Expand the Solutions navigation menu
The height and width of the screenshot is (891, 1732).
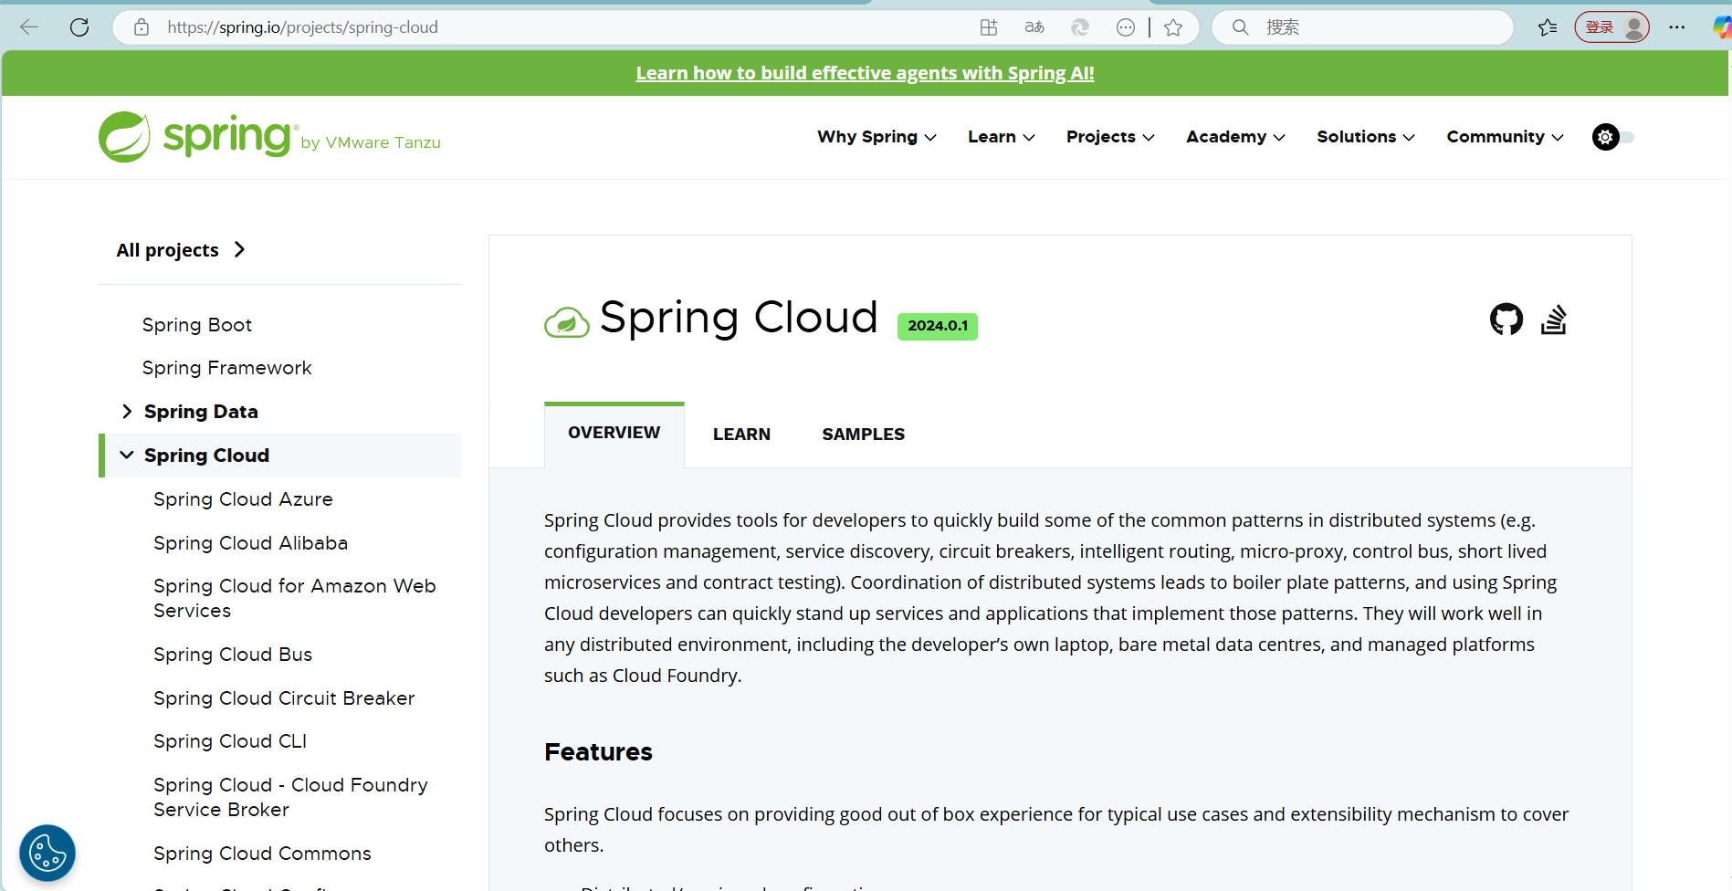1366,137
